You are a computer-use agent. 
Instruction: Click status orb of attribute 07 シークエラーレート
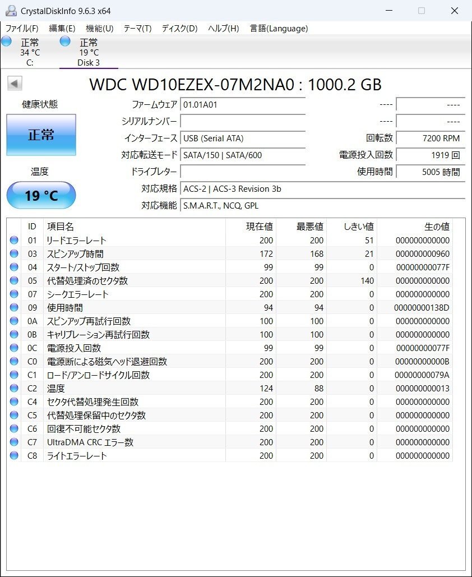tap(14, 294)
